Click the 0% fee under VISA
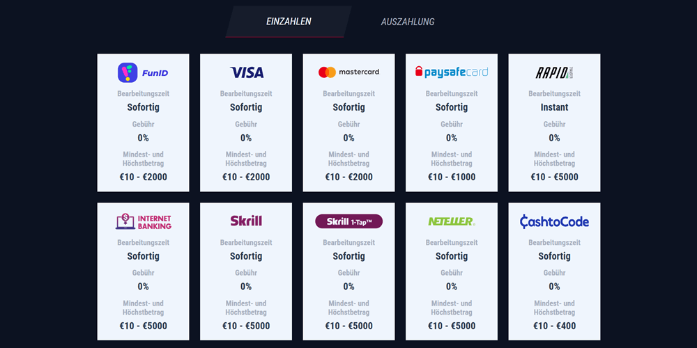This screenshot has width=697, height=348. [246, 138]
